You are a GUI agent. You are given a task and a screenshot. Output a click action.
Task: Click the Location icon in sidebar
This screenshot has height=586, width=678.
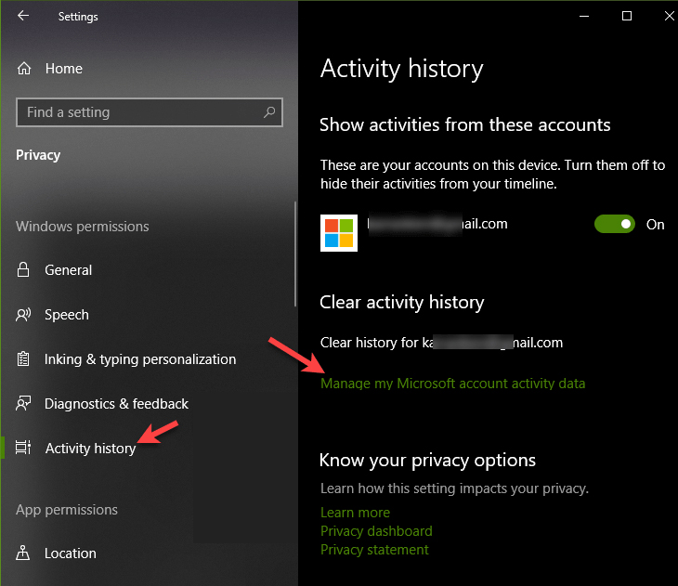[24, 553]
